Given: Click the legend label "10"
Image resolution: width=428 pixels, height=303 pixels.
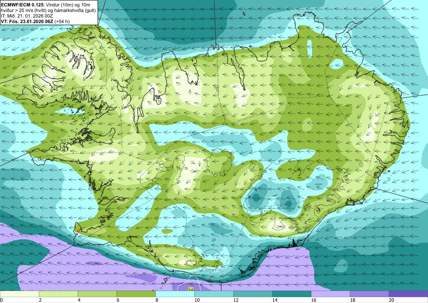Looking at the screenshot, I should (197, 300).
